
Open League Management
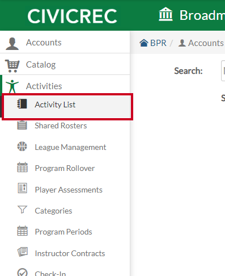[x=70, y=147]
